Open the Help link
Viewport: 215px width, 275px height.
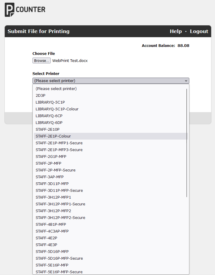pyautogui.click(x=176, y=31)
